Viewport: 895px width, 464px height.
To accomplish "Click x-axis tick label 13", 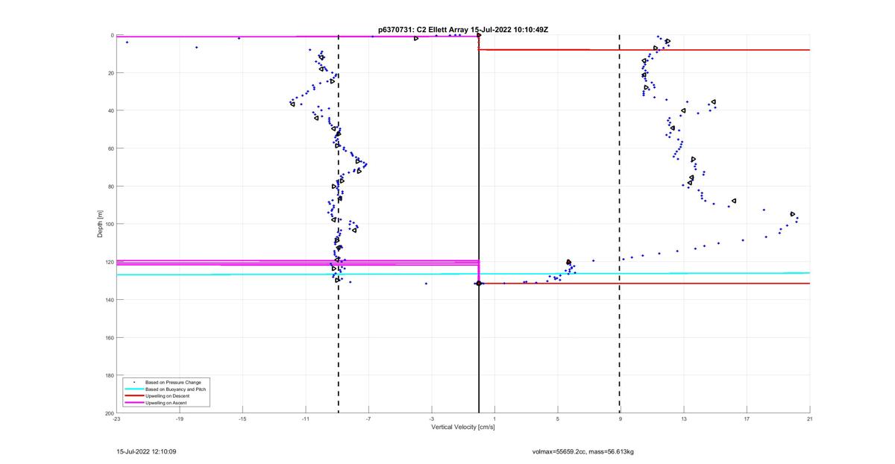I will [x=683, y=419].
